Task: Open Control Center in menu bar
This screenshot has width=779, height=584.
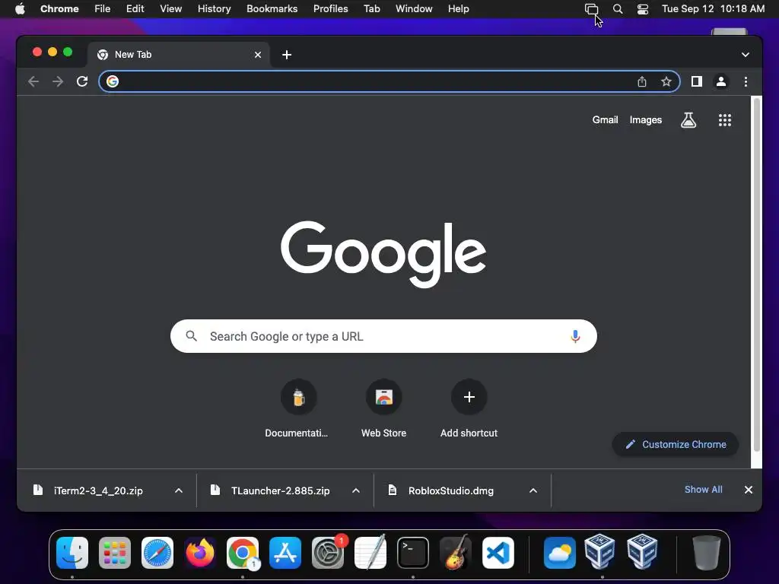Action: click(642, 9)
